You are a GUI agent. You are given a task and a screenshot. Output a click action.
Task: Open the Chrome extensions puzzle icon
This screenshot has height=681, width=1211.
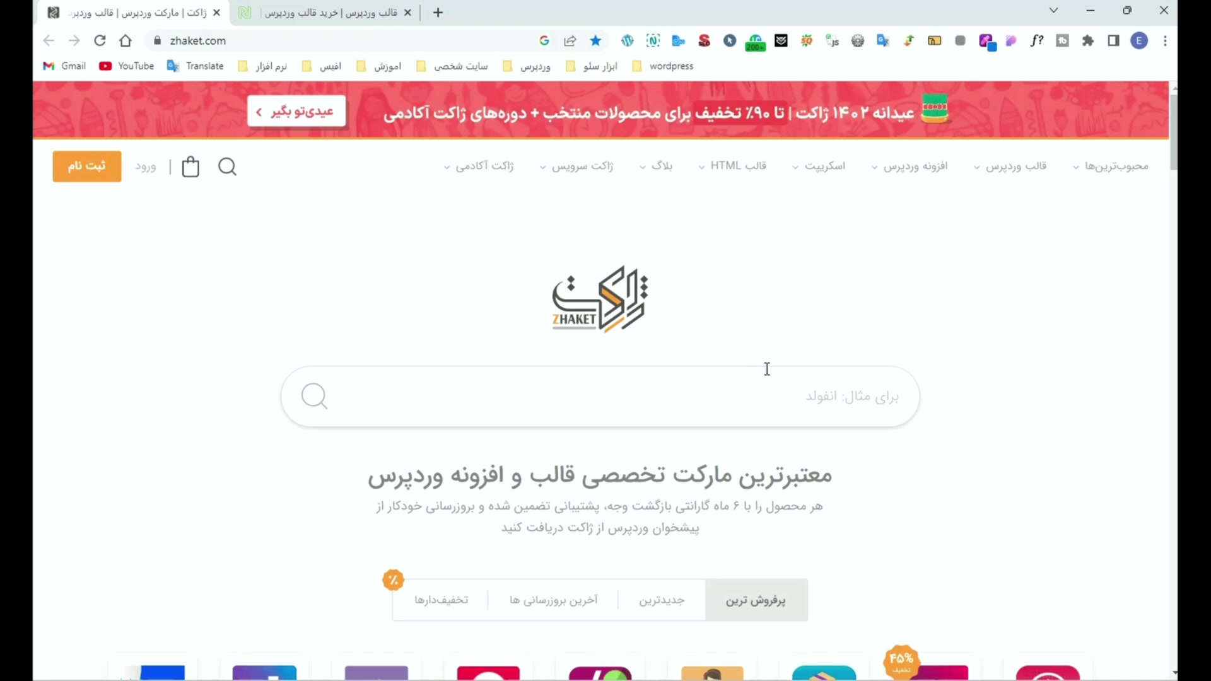tap(1088, 41)
